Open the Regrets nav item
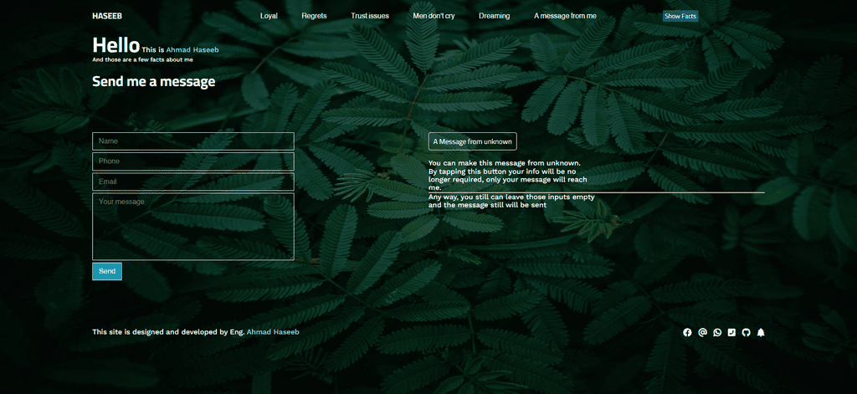857x394 pixels. [315, 16]
